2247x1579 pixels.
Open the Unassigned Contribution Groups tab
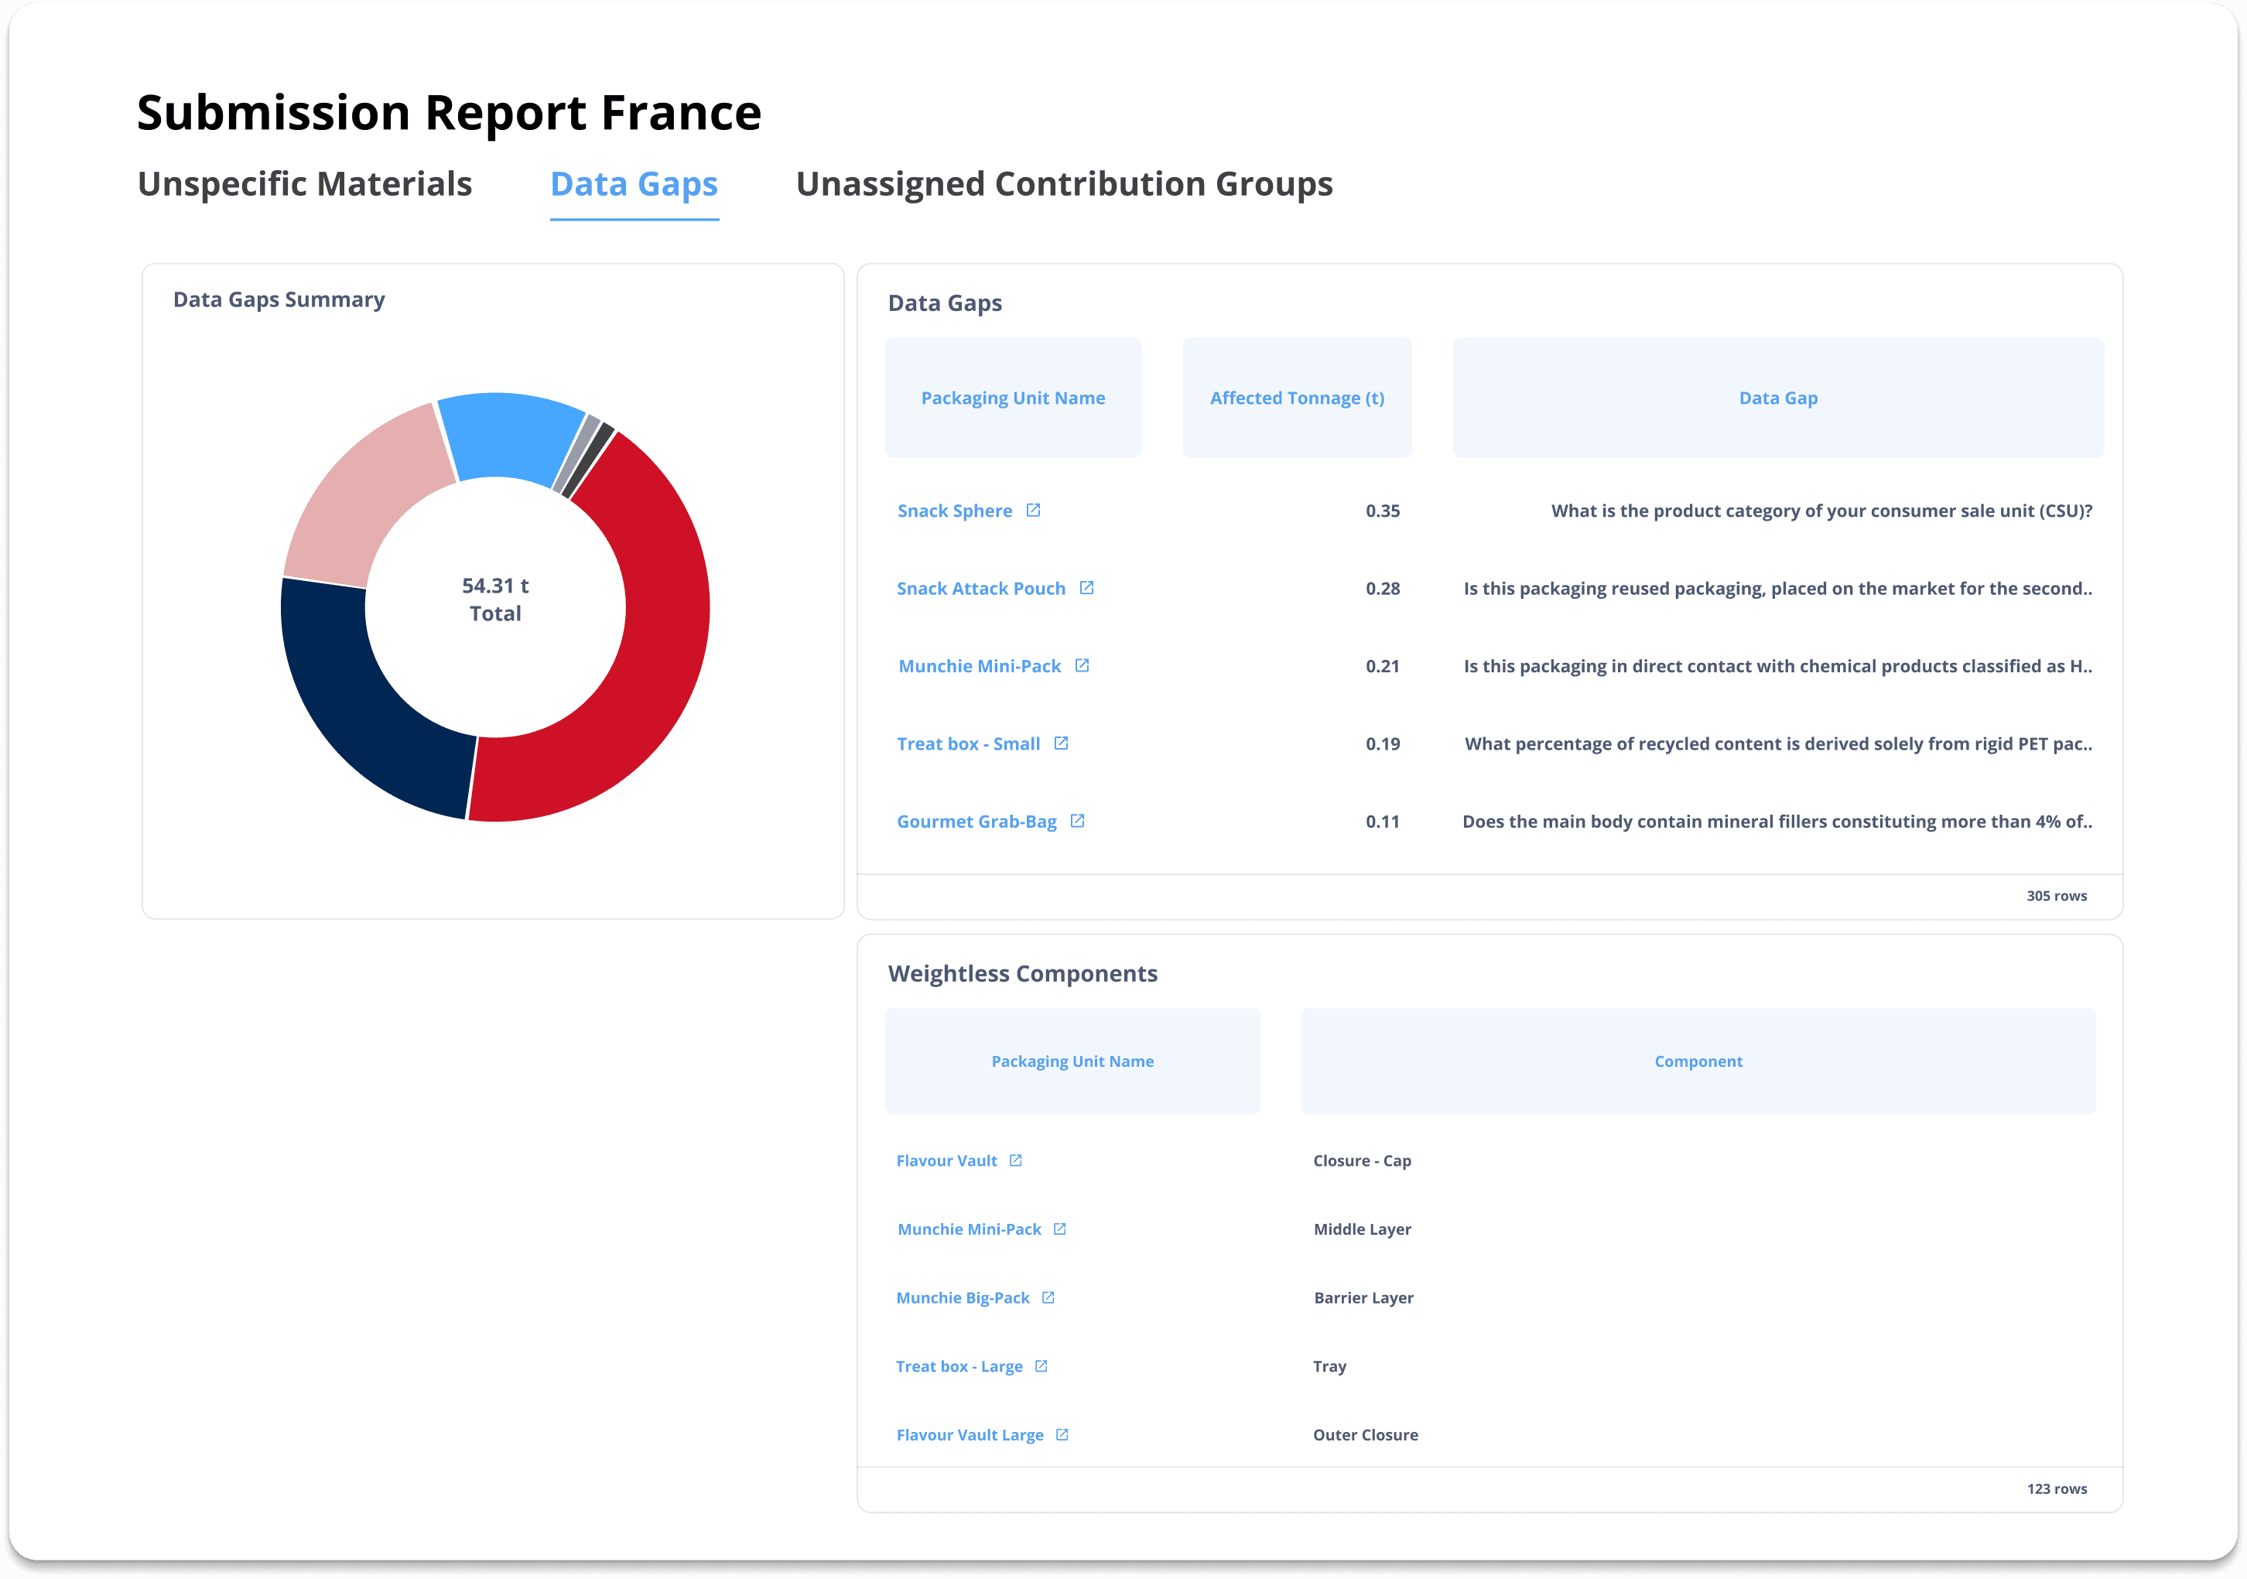(x=1064, y=184)
